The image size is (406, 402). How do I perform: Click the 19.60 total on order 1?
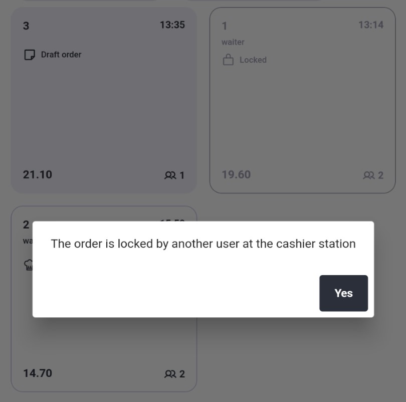pos(236,175)
